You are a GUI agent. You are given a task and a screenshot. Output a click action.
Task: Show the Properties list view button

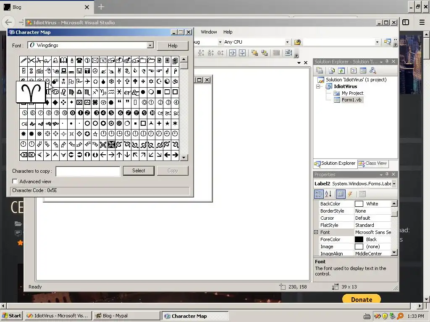(340, 194)
